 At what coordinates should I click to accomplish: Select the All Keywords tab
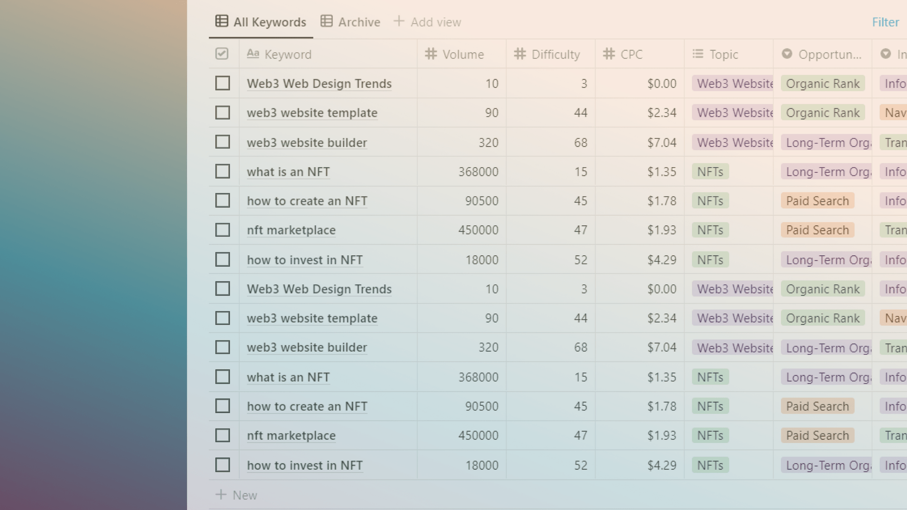coord(269,21)
